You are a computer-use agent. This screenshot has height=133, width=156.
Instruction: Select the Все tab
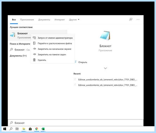tap(14, 20)
